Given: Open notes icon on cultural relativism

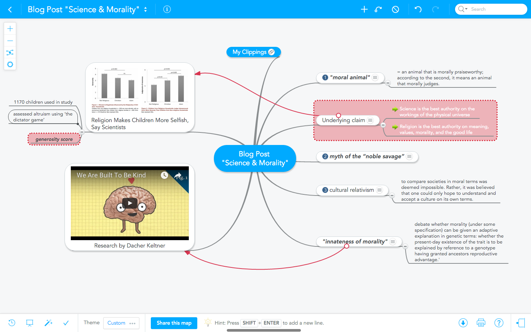Looking at the screenshot, I should [379, 190].
